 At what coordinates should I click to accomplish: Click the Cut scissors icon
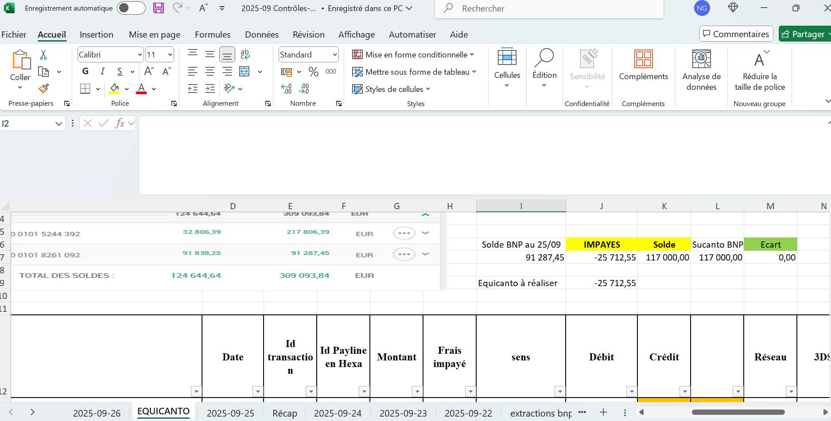click(x=43, y=55)
